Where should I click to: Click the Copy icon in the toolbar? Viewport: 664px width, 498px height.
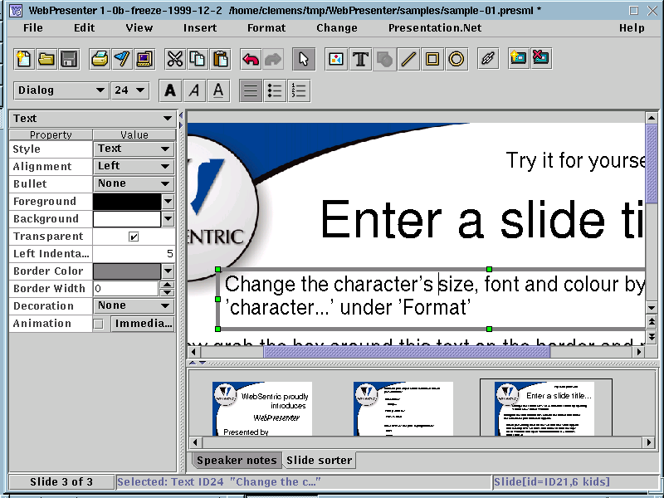198,59
